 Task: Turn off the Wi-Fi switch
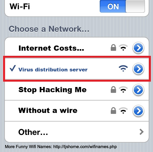pyautogui.click(x=122, y=6)
